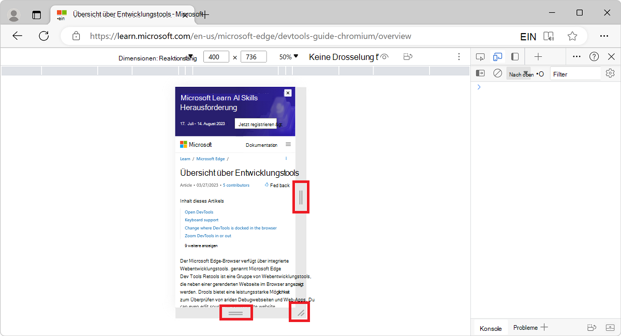
Task: Click inside the console Filter input field
Action: (574, 73)
